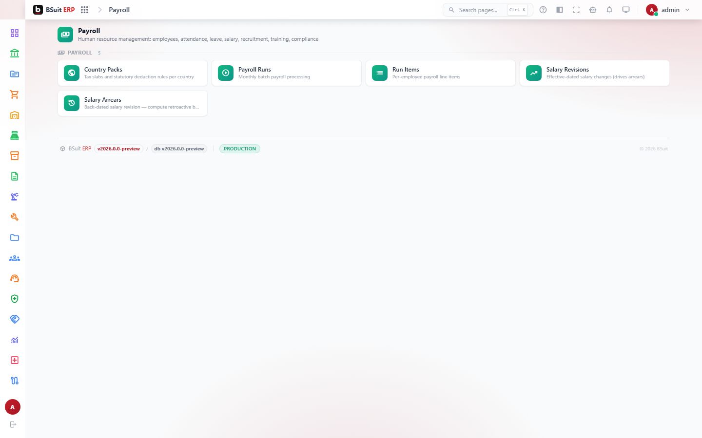This screenshot has width=702, height=438.
Task: Open the plain blue folder sidebar icon
Action: point(15,237)
